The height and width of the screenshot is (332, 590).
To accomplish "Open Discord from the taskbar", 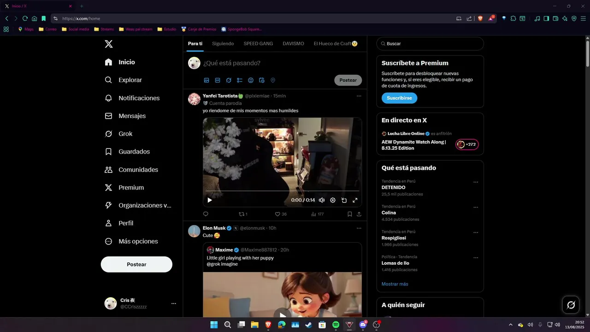I will click(x=363, y=325).
